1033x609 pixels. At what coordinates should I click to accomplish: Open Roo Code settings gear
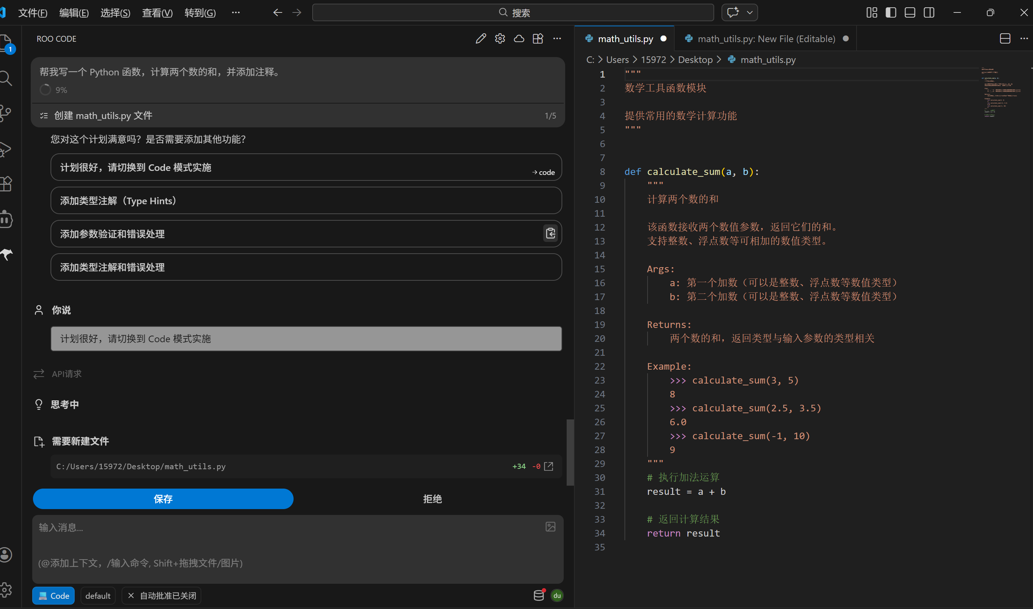499,38
